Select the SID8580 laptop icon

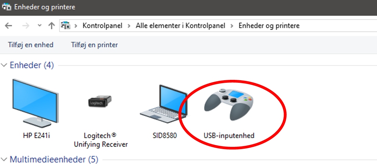click(164, 104)
